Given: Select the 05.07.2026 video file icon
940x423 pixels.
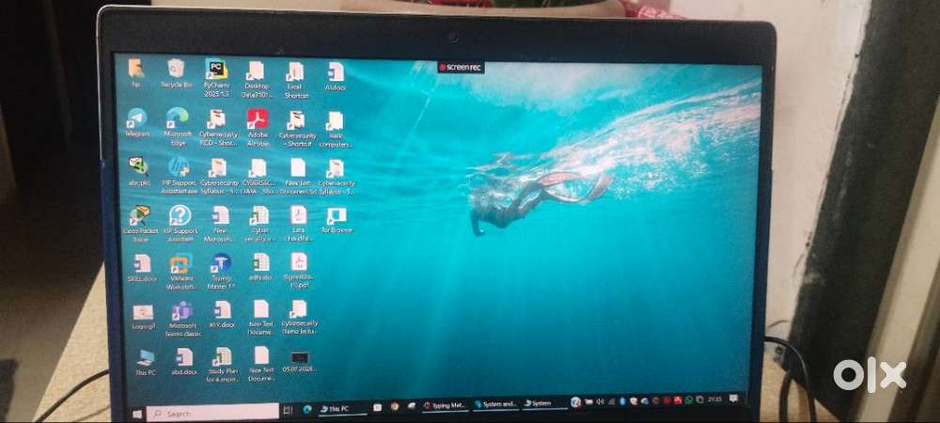Looking at the screenshot, I should (x=299, y=363).
